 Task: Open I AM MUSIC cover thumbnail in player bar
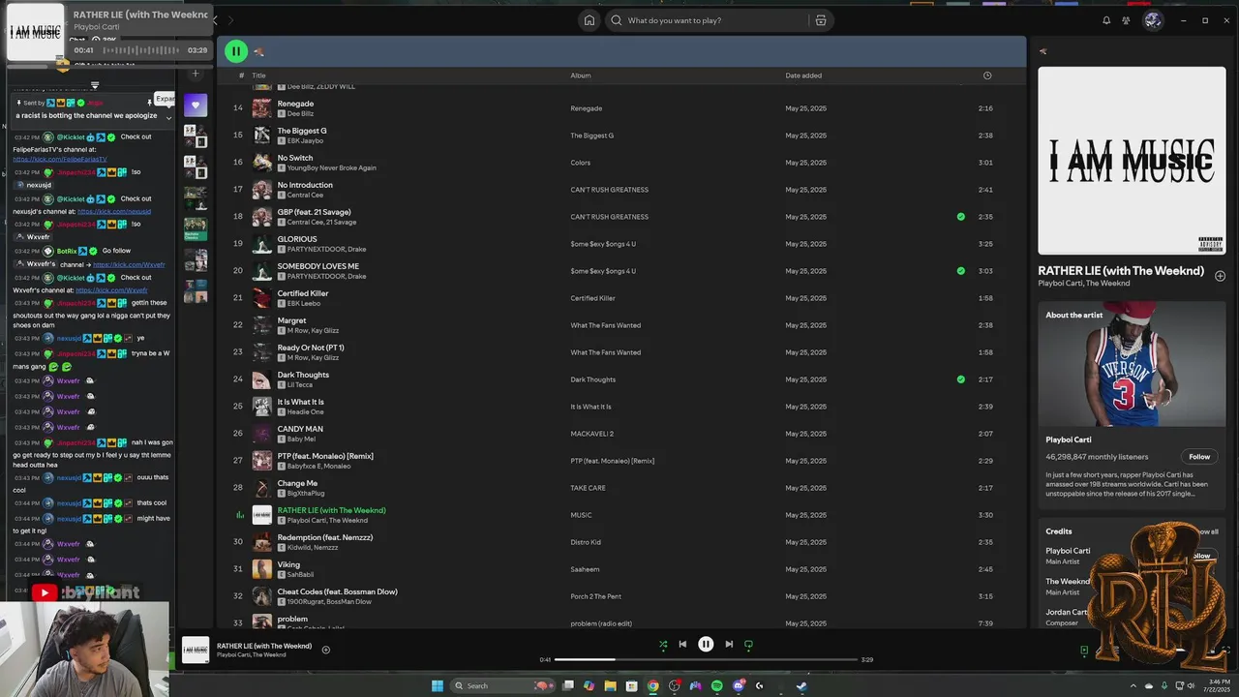coord(196,650)
